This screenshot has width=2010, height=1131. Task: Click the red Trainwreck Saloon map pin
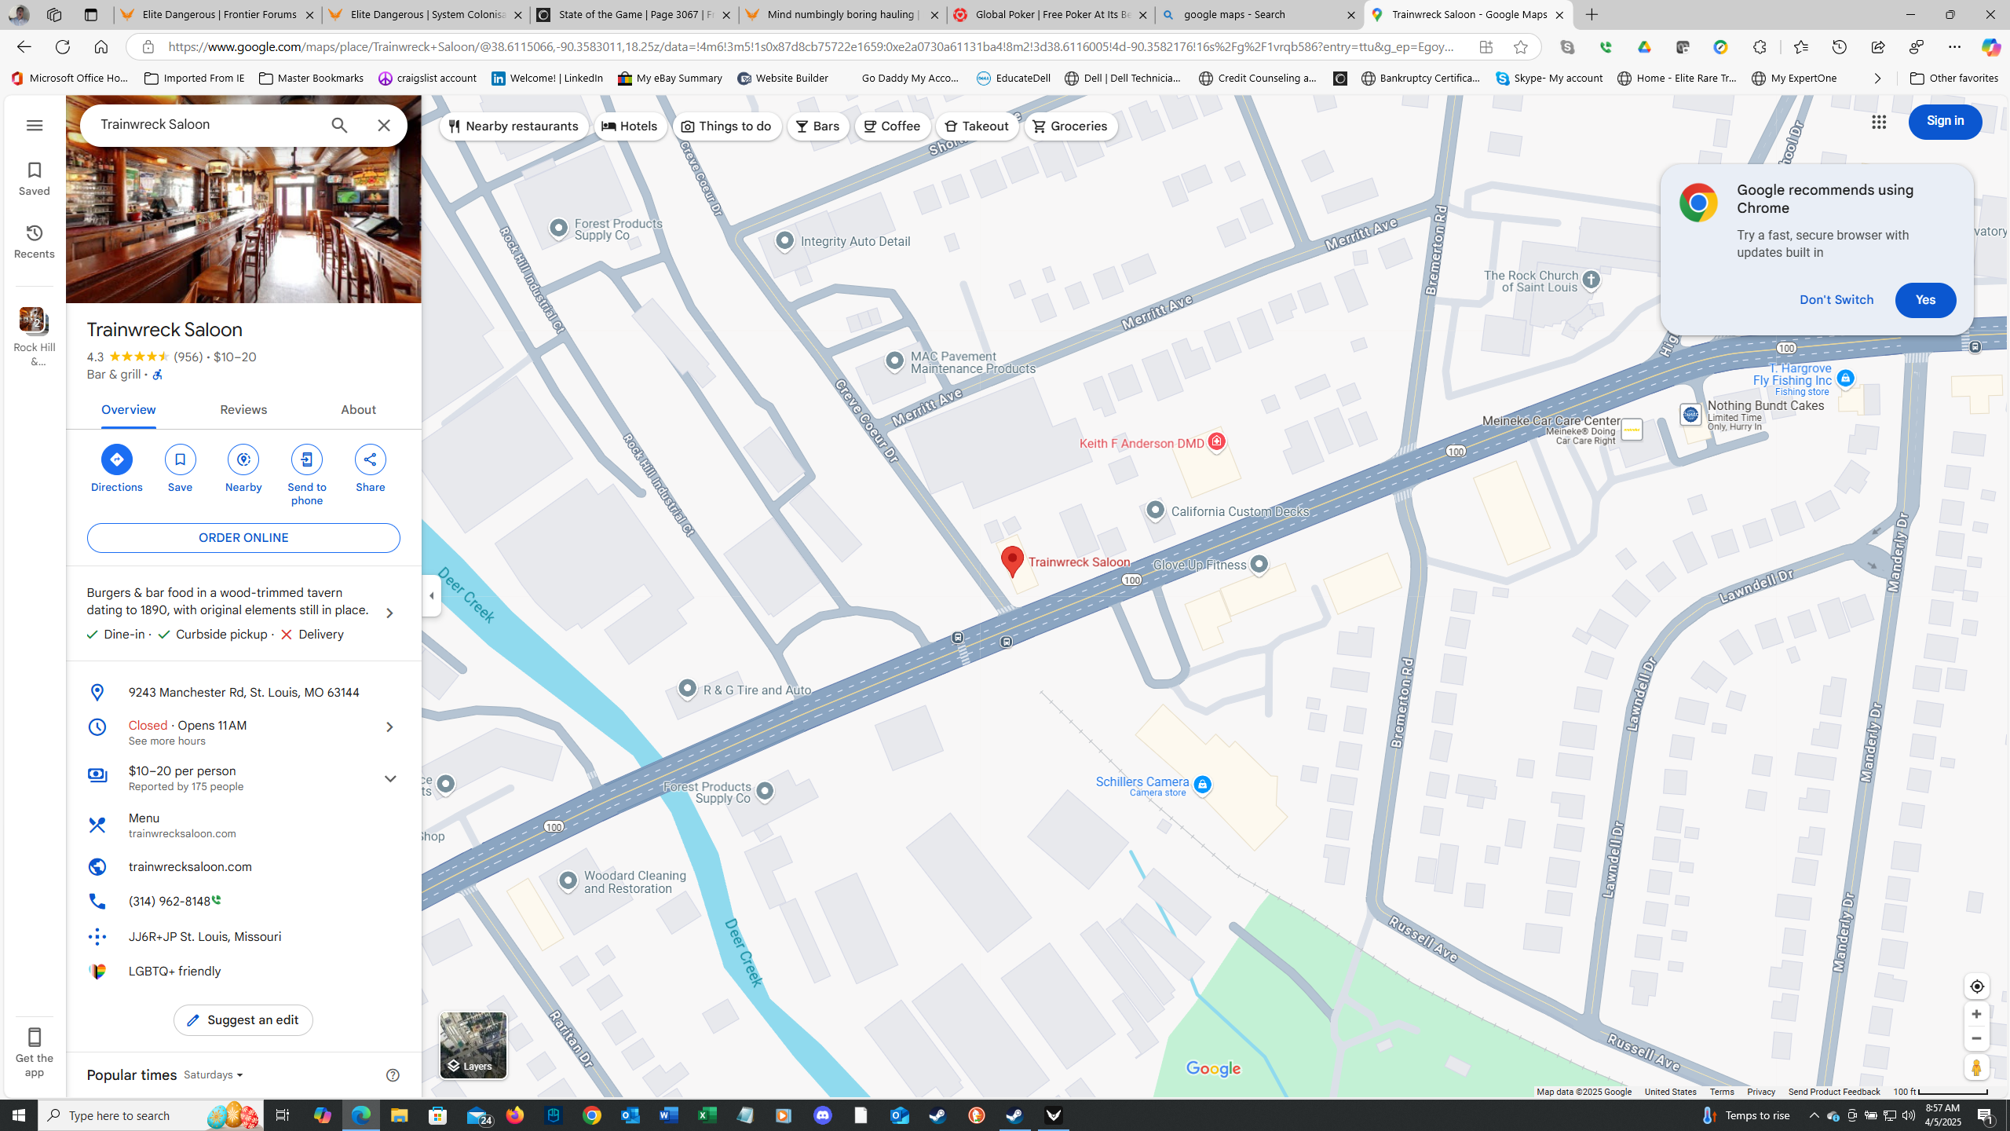pos(1012,562)
